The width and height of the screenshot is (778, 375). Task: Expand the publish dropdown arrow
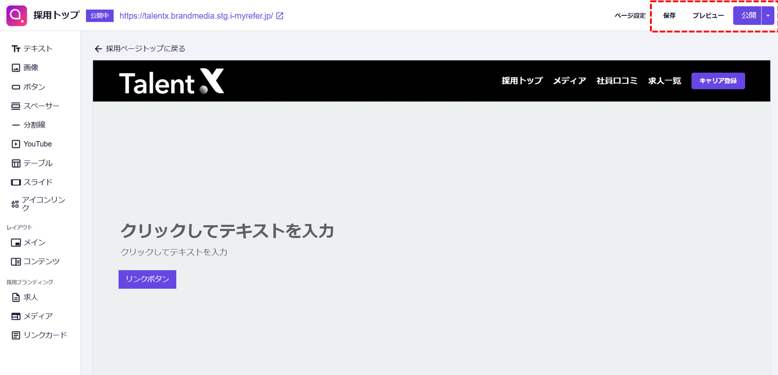pos(768,16)
